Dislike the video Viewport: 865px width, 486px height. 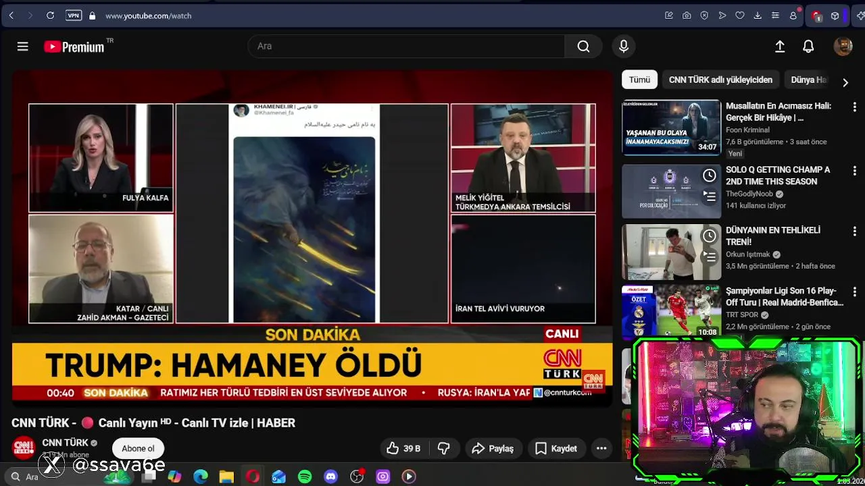click(444, 448)
